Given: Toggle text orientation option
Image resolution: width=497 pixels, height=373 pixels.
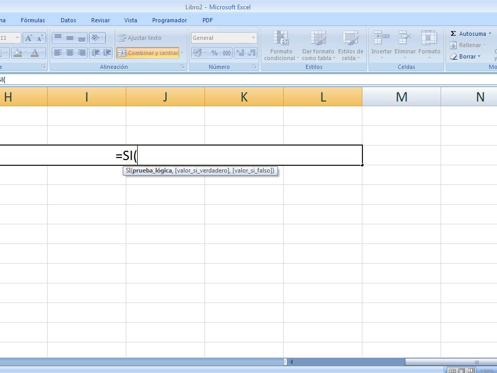Looking at the screenshot, I should click(94, 37).
